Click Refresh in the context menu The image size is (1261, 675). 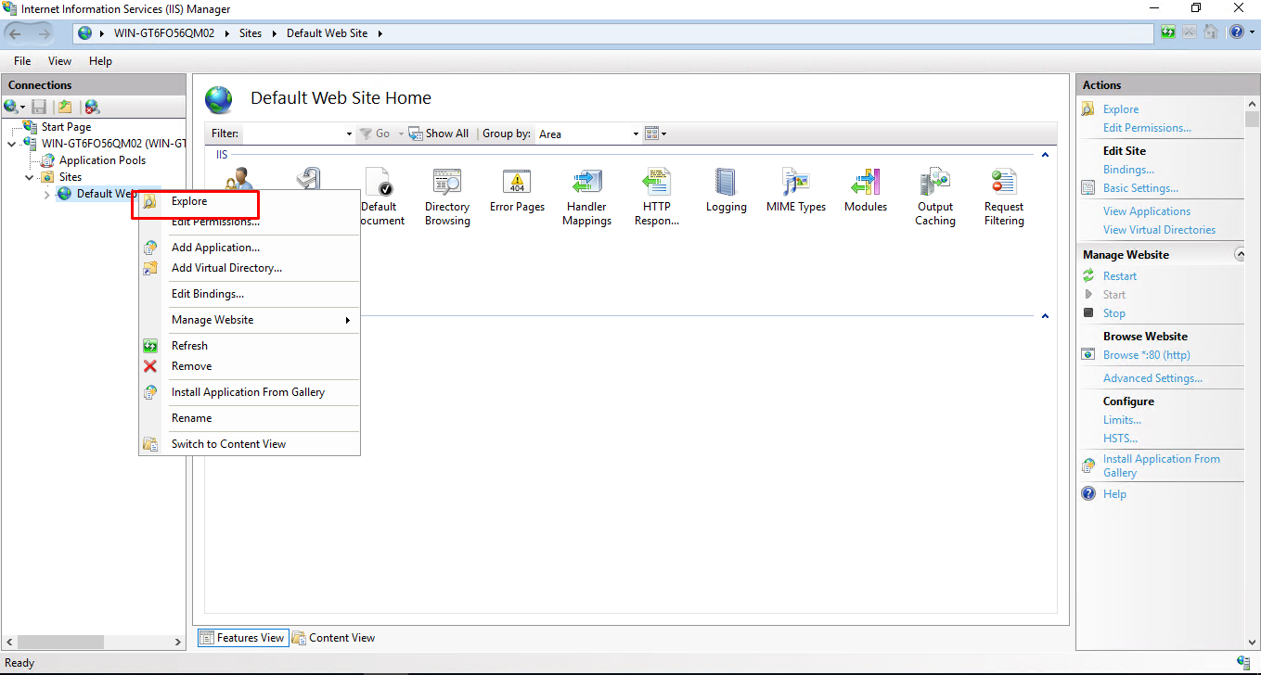248,346
